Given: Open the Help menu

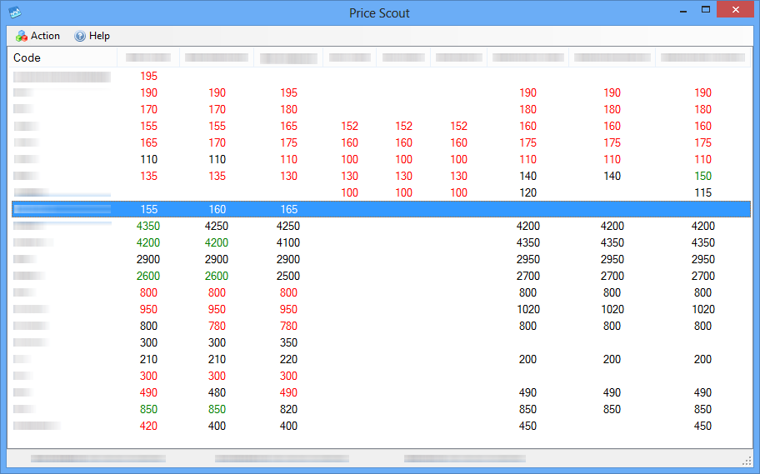Looking at the screenshot, I should click(x=92, y=36).
